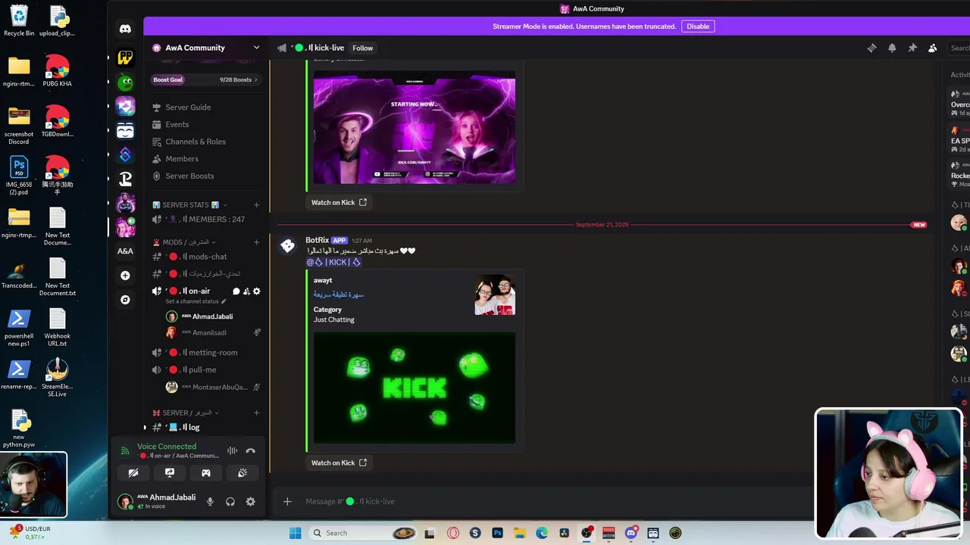
Task: Disconnect from voice call
Action: point(251,451)
